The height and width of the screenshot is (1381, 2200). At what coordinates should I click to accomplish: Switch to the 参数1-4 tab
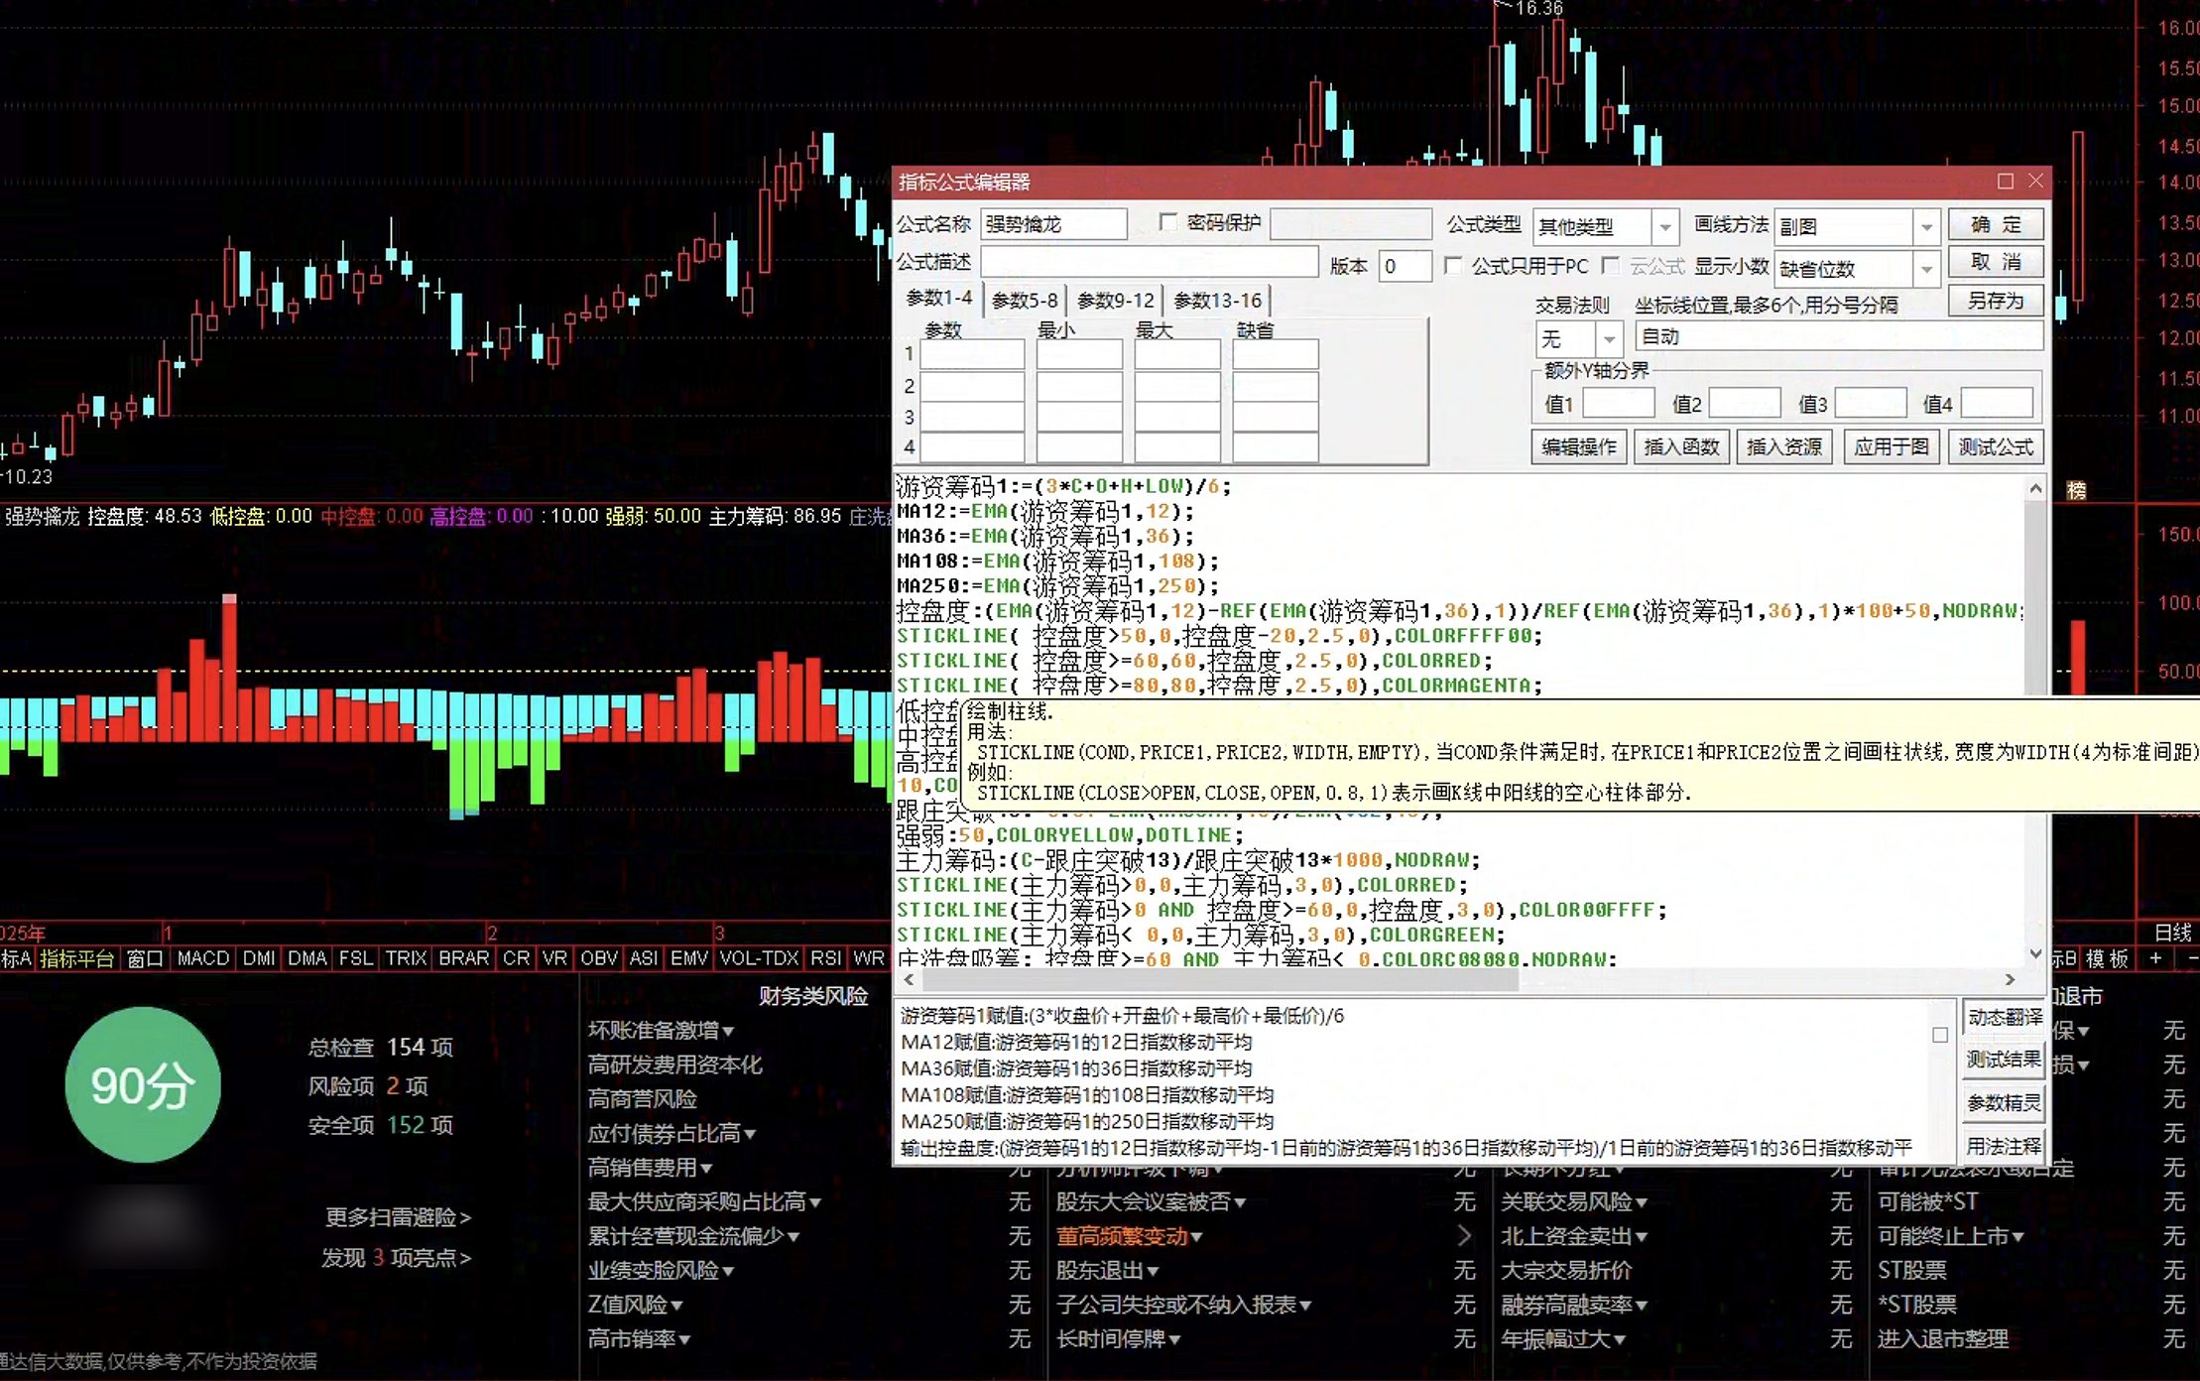(x=938, y=299)
